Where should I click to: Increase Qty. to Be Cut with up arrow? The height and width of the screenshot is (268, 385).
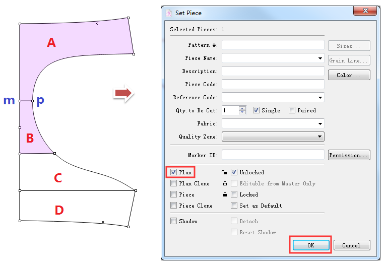click(x=242, y=108)
